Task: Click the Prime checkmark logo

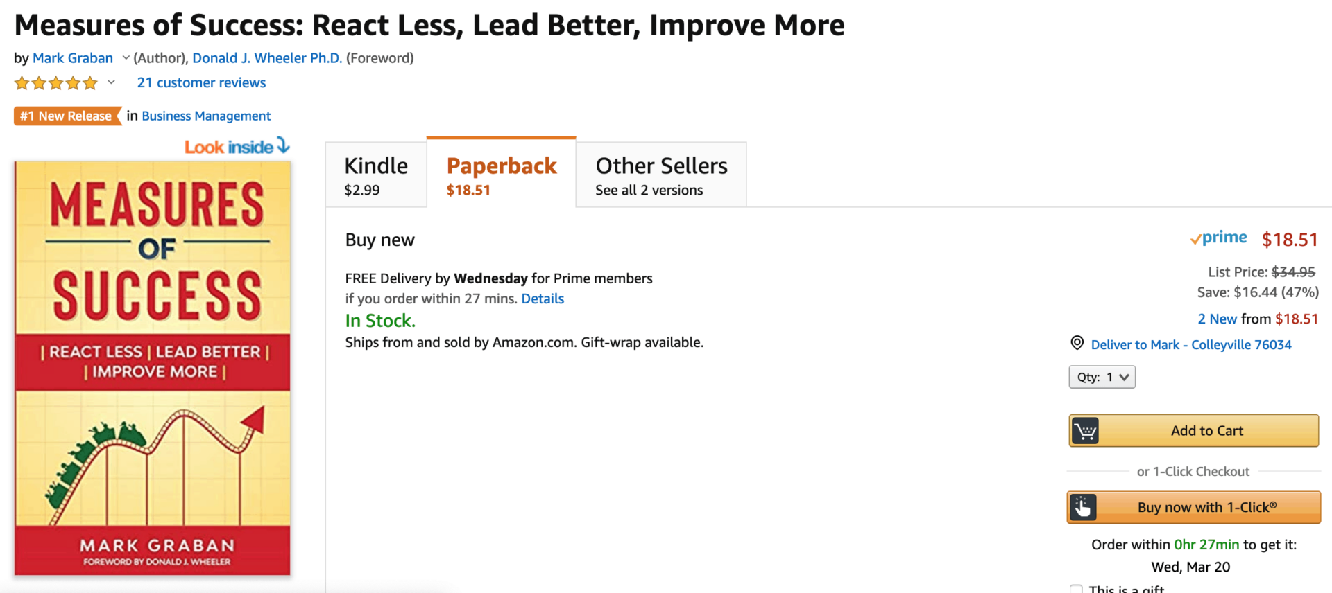Action: coord(1218,238)
